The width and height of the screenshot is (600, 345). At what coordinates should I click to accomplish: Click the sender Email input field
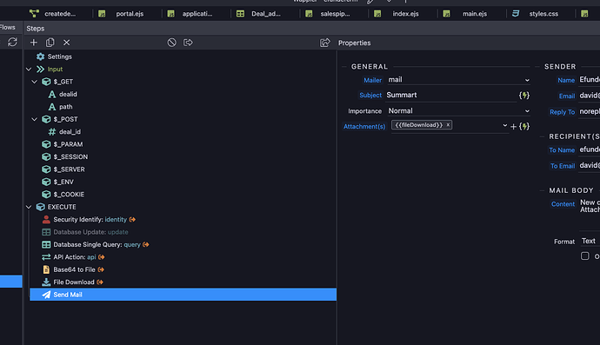click(590, 96)
